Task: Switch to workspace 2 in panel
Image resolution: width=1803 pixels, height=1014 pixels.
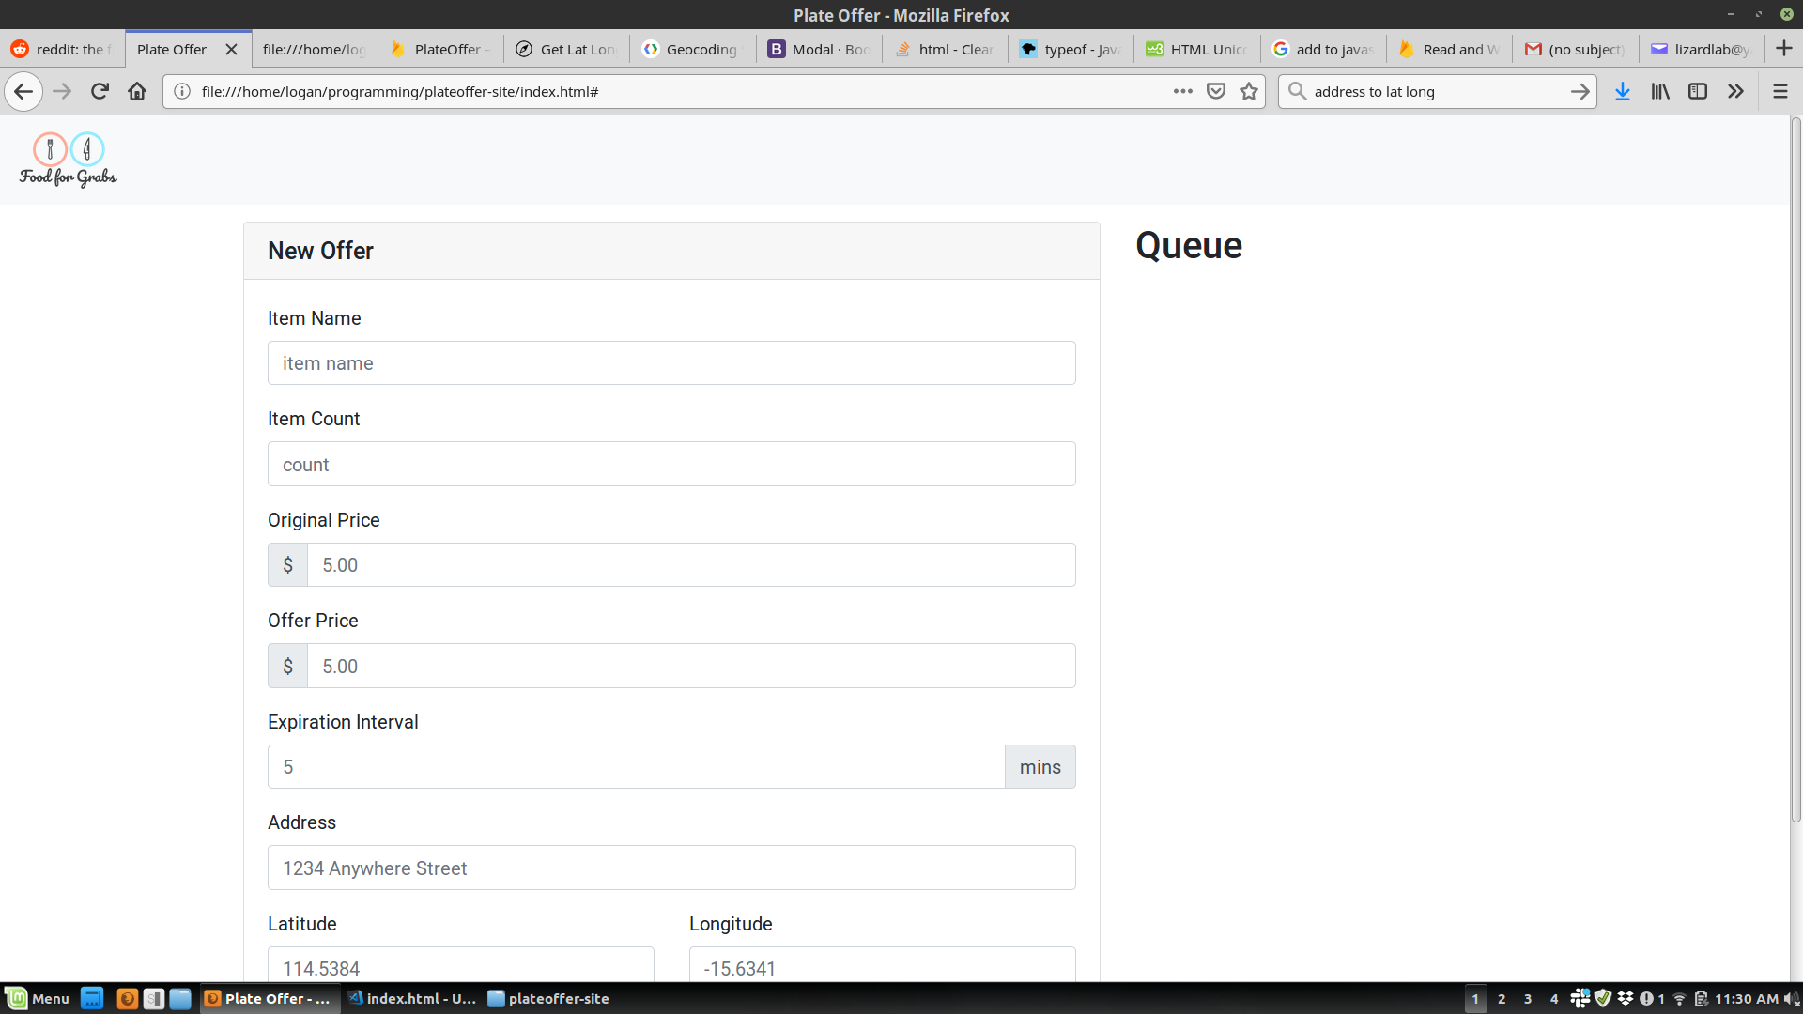Action: [x=1502, y=998]
